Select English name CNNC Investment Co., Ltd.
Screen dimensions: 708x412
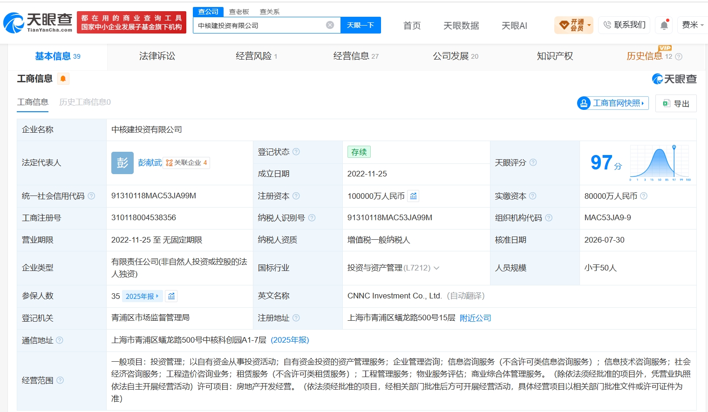pyautogui.click(x=395, y=296)
